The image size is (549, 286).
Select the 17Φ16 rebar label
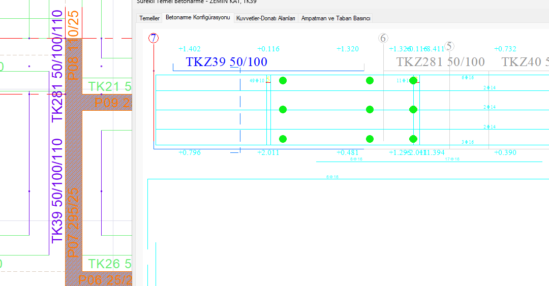click(x=452, y=159)
